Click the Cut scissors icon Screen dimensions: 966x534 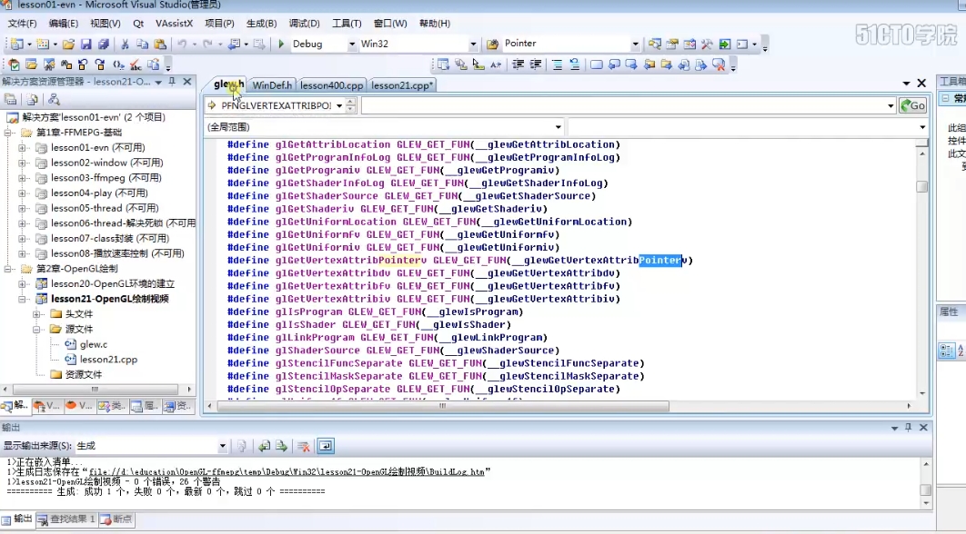pyautogui.click(x=125, y=44)
